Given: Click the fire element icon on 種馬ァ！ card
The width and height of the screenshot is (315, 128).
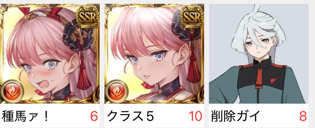Looking at the screenshot, I should [x=12, y=91].
